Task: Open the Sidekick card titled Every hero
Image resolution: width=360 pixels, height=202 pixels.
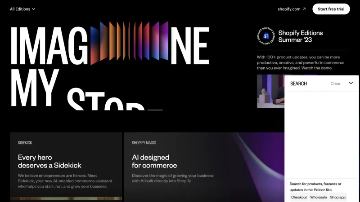Action: 66,167
